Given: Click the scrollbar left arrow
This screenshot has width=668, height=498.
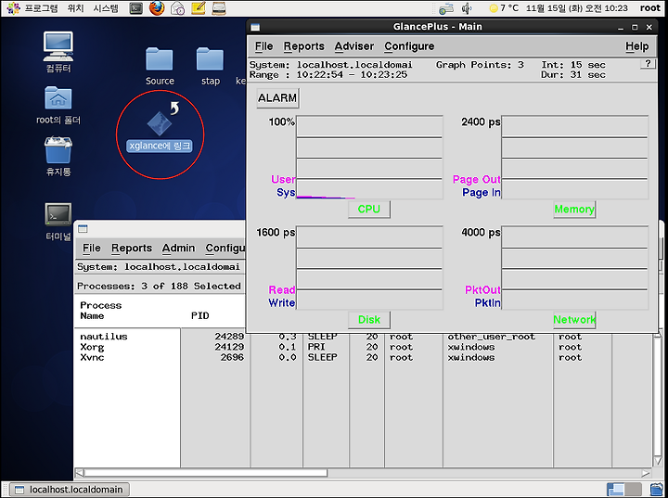Looking at the screenshot, I should coord(79,473).
